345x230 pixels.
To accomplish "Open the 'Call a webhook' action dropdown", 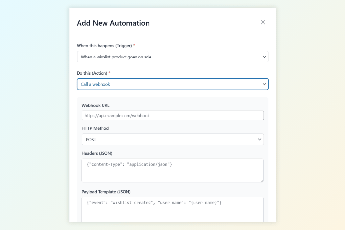I will point(172,84).
